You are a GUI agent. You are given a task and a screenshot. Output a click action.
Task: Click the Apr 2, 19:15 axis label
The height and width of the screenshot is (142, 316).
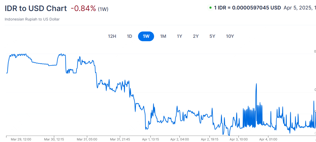click(209, 139)
